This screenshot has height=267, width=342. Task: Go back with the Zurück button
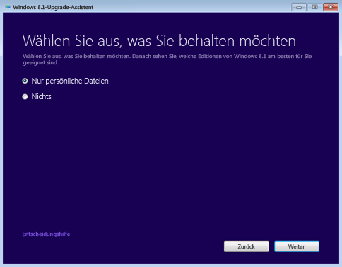pyautogui.click(x=246, y=246)
